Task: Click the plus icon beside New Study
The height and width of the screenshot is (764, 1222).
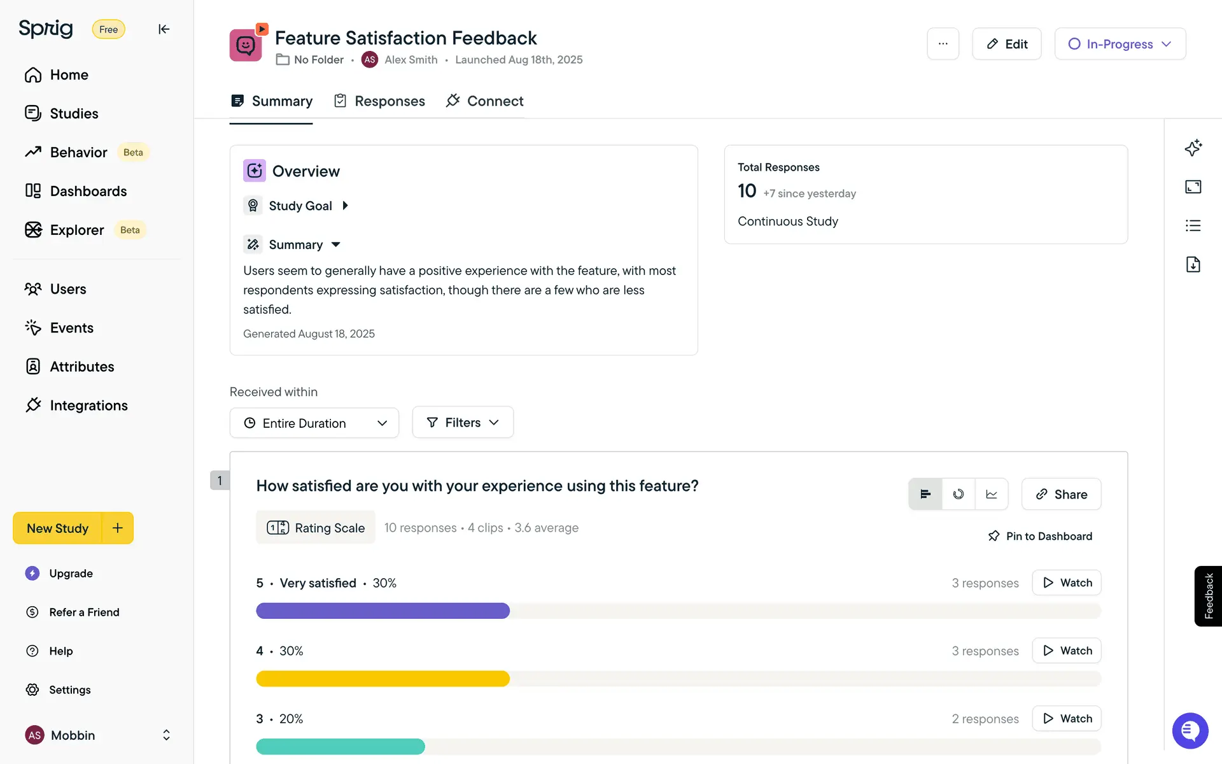Action: [118, 528]
